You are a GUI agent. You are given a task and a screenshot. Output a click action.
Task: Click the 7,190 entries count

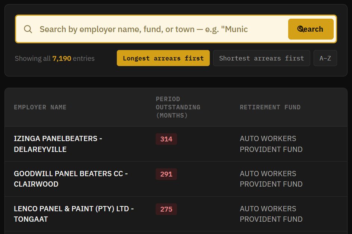(62, 58)
